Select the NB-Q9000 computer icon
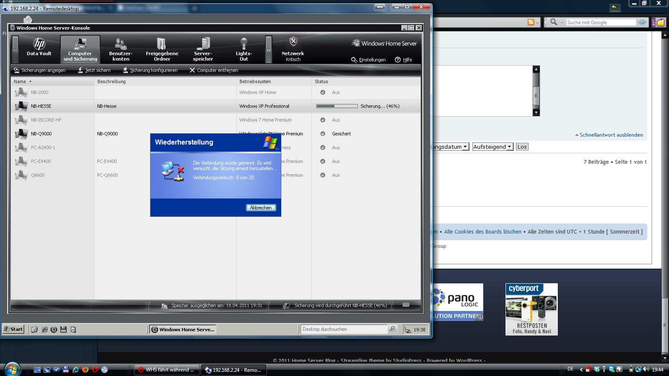Viewport: 669px width, 376px height. (21, 134)
